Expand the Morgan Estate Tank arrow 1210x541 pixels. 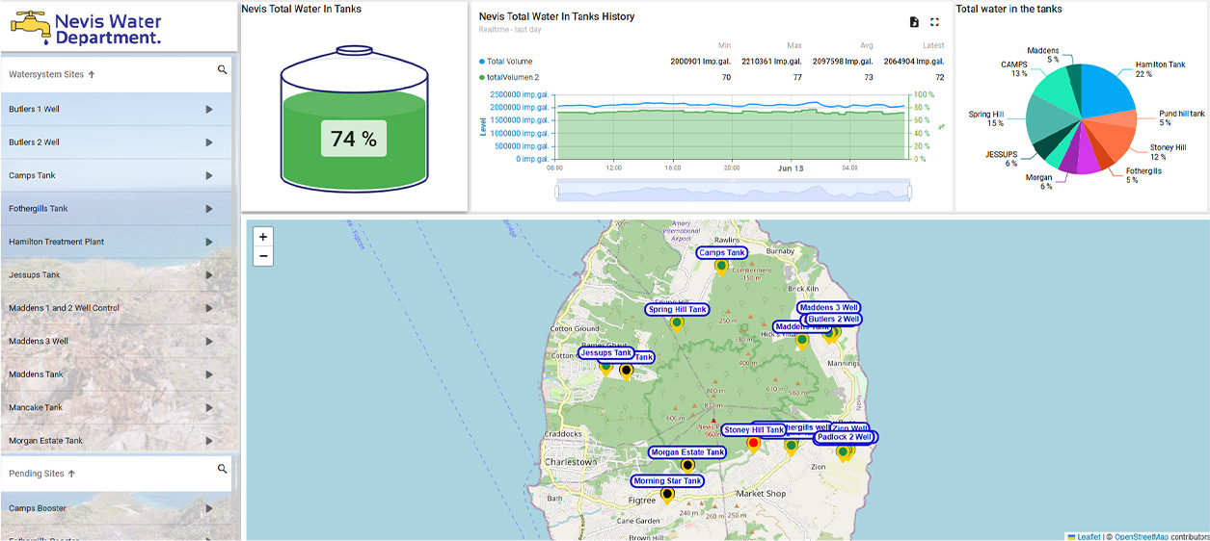[x=209, y=441]
